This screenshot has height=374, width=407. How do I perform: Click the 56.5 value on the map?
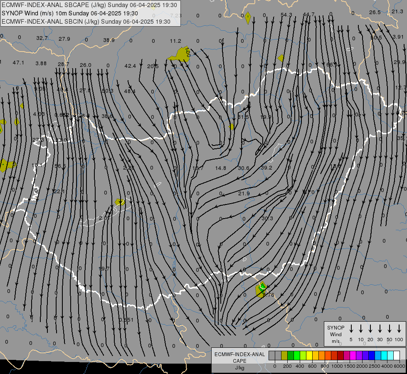(x=60, y=166)
